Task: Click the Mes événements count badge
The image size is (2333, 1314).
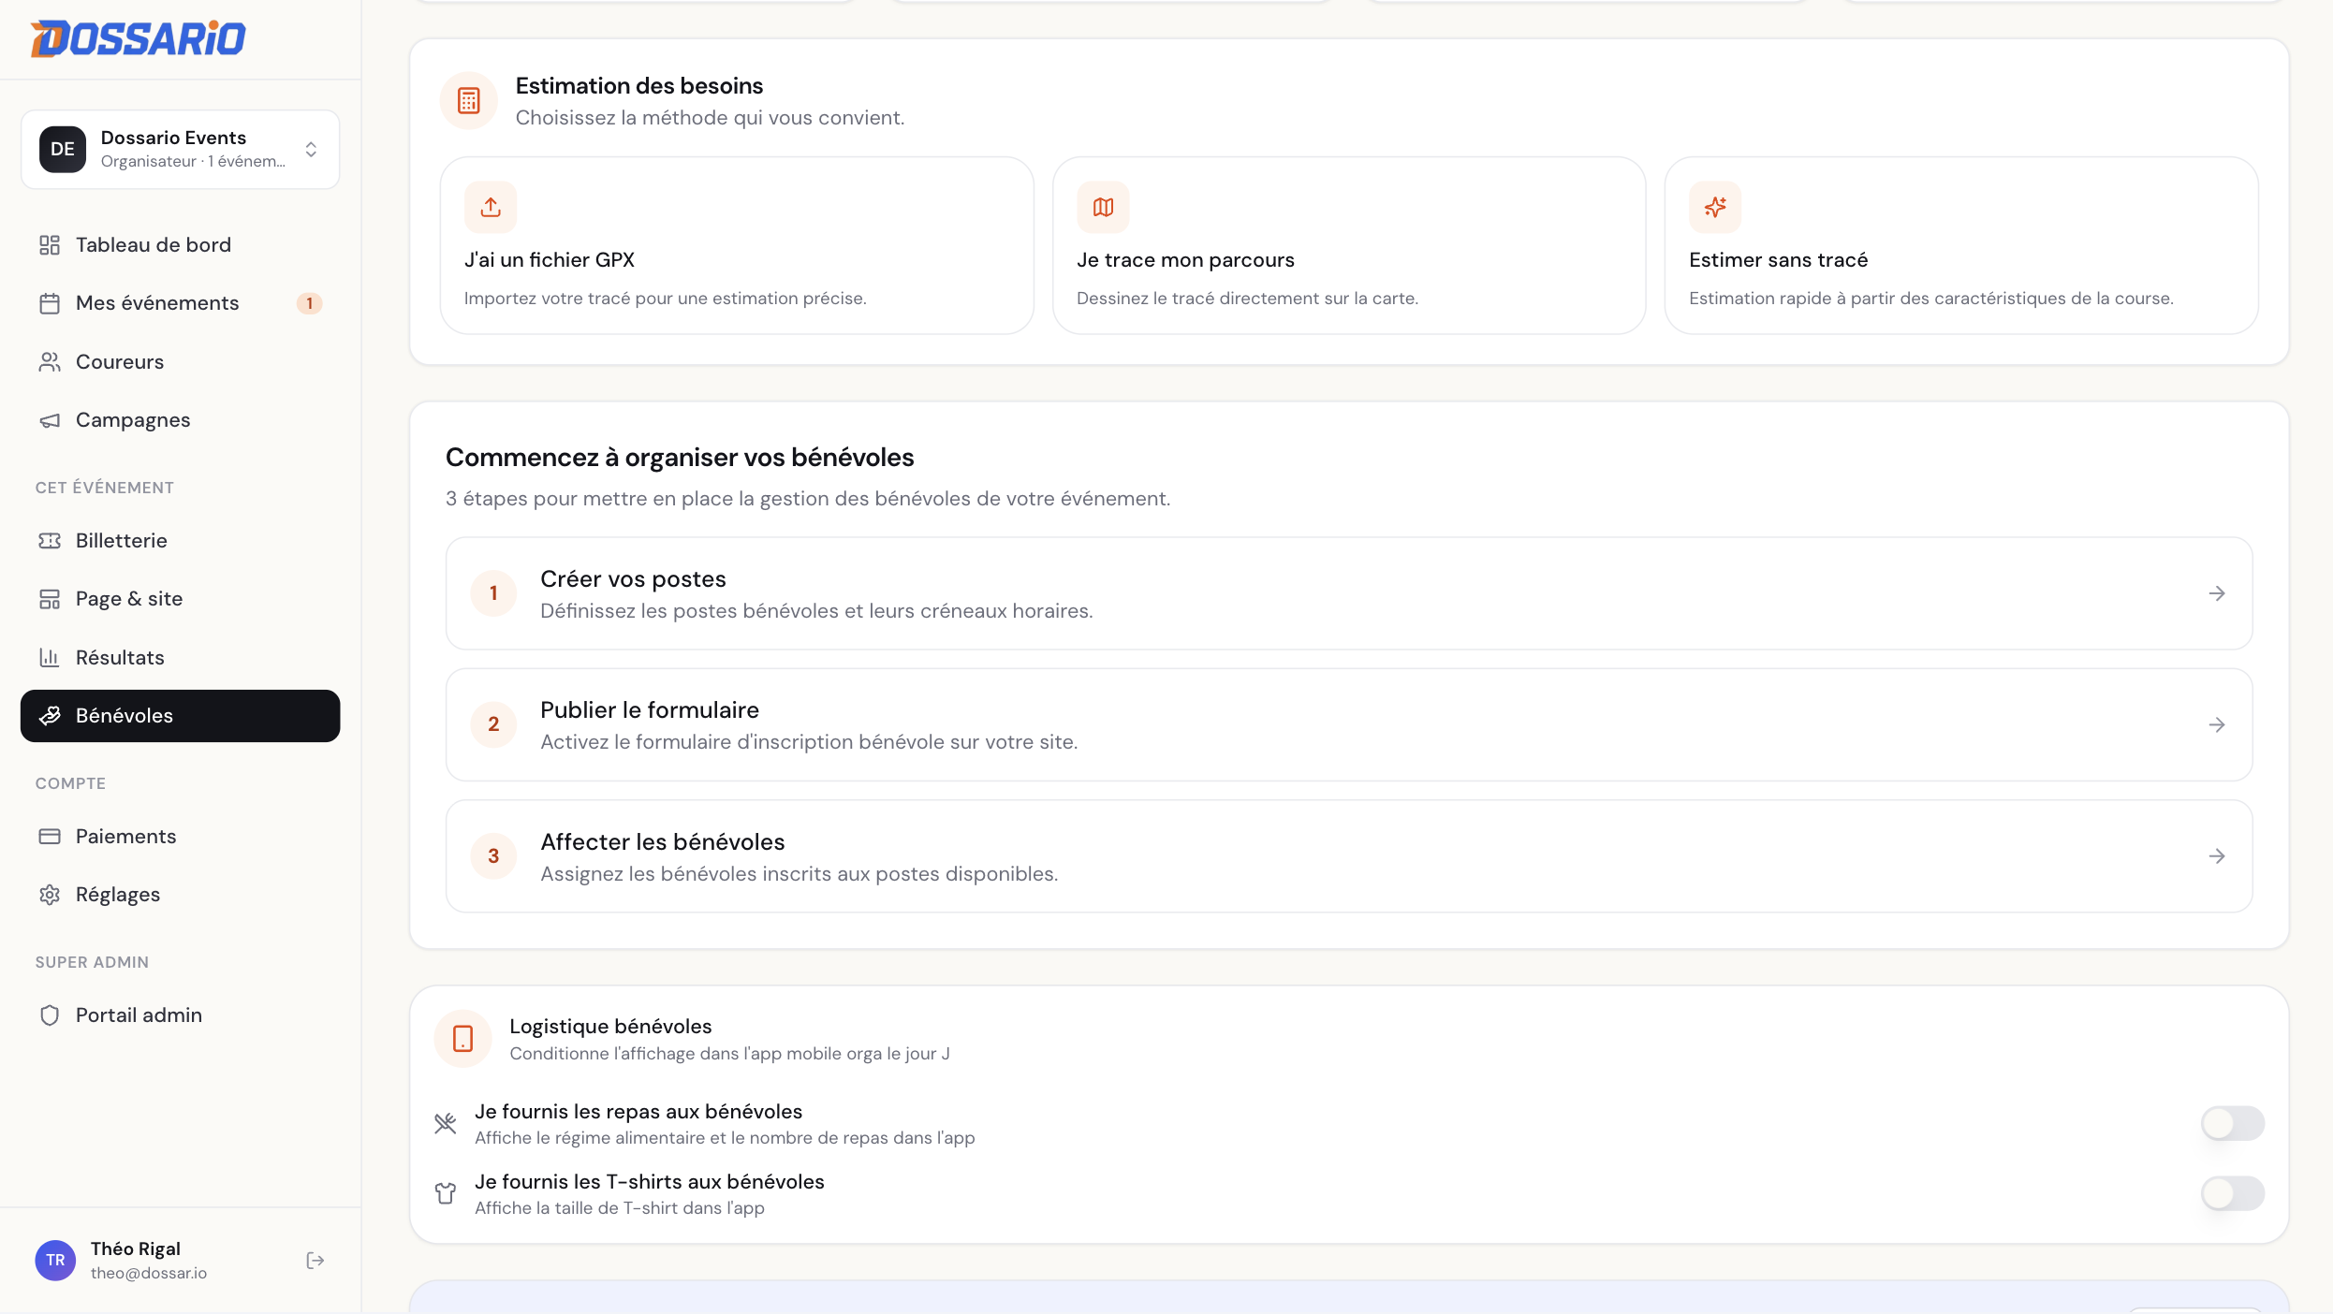Action: pyautogui.click(x=310, y=303)
